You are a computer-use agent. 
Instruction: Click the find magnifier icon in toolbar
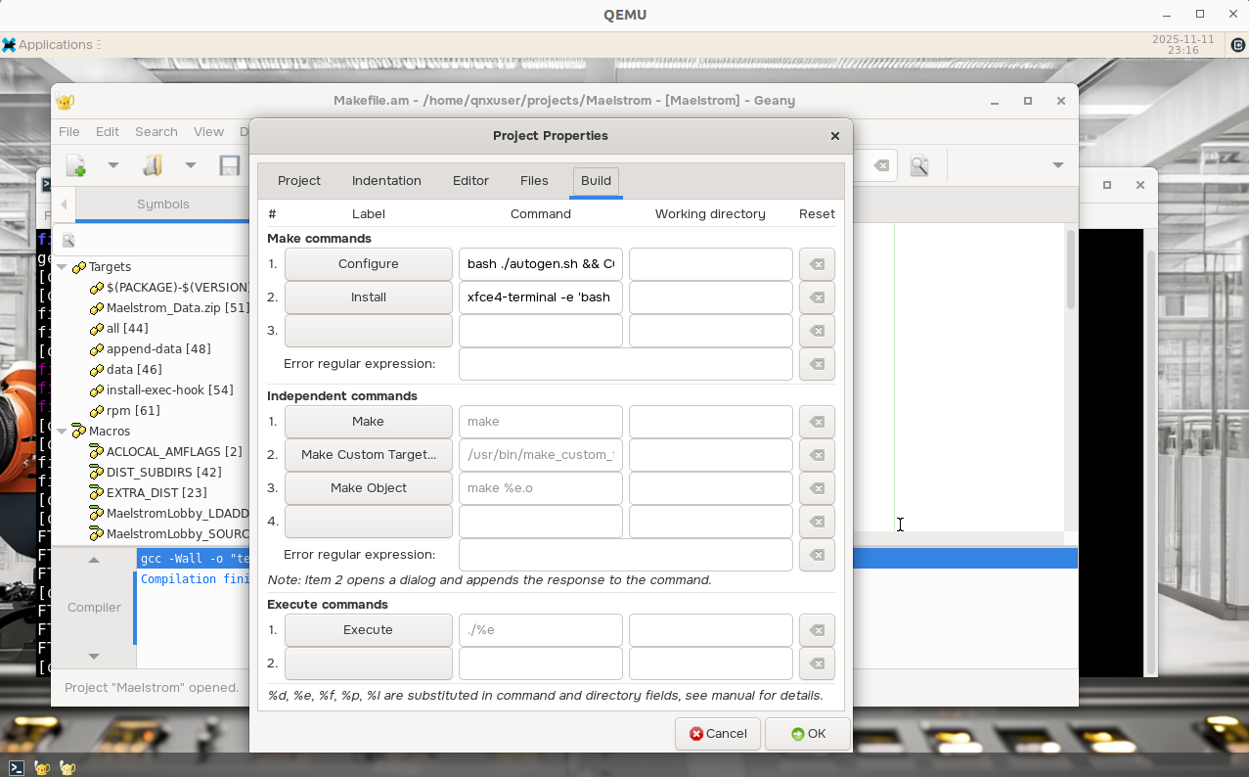point(918,165)
